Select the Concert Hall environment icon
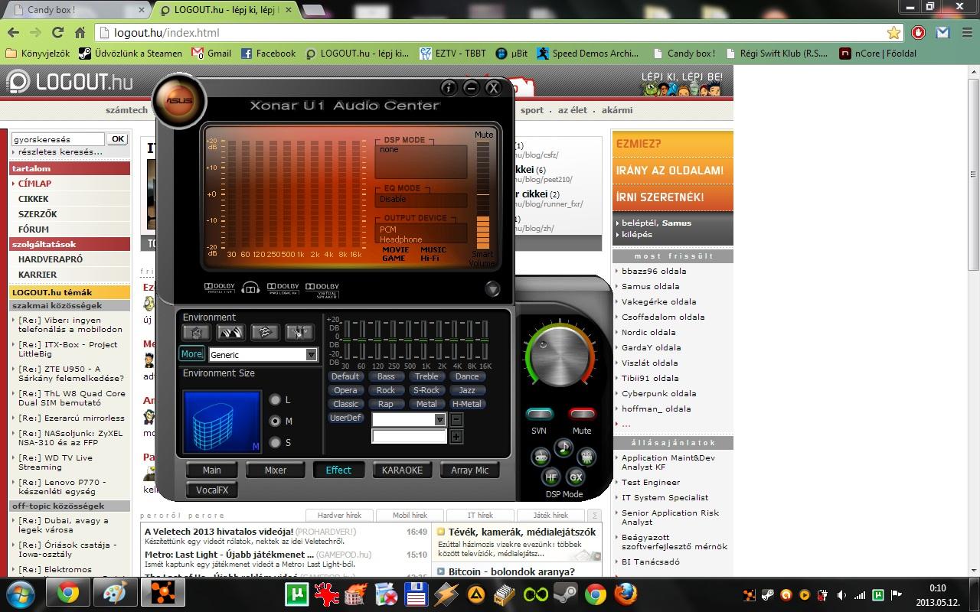The image size is (980, 612). [230, 333]
